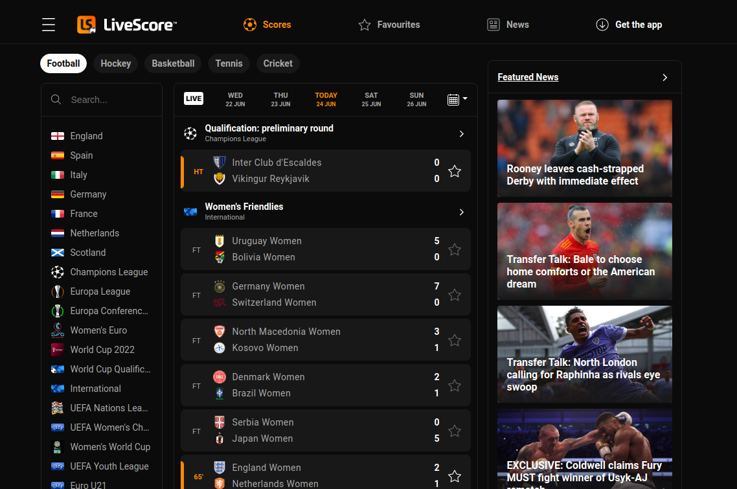Screen dimensions: 737x489
Task: Open Featured News chevron arrow
Action: tap(664, 77)
